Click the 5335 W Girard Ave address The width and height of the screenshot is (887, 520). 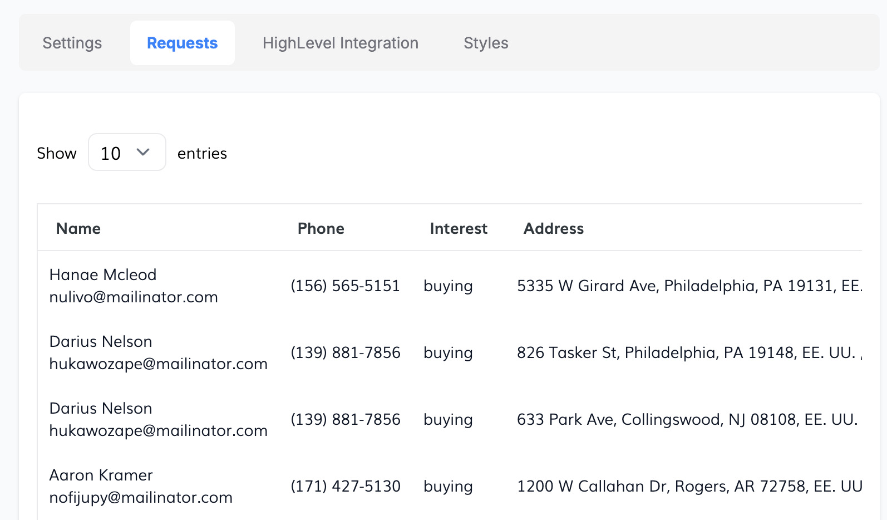tap(689, 286)
